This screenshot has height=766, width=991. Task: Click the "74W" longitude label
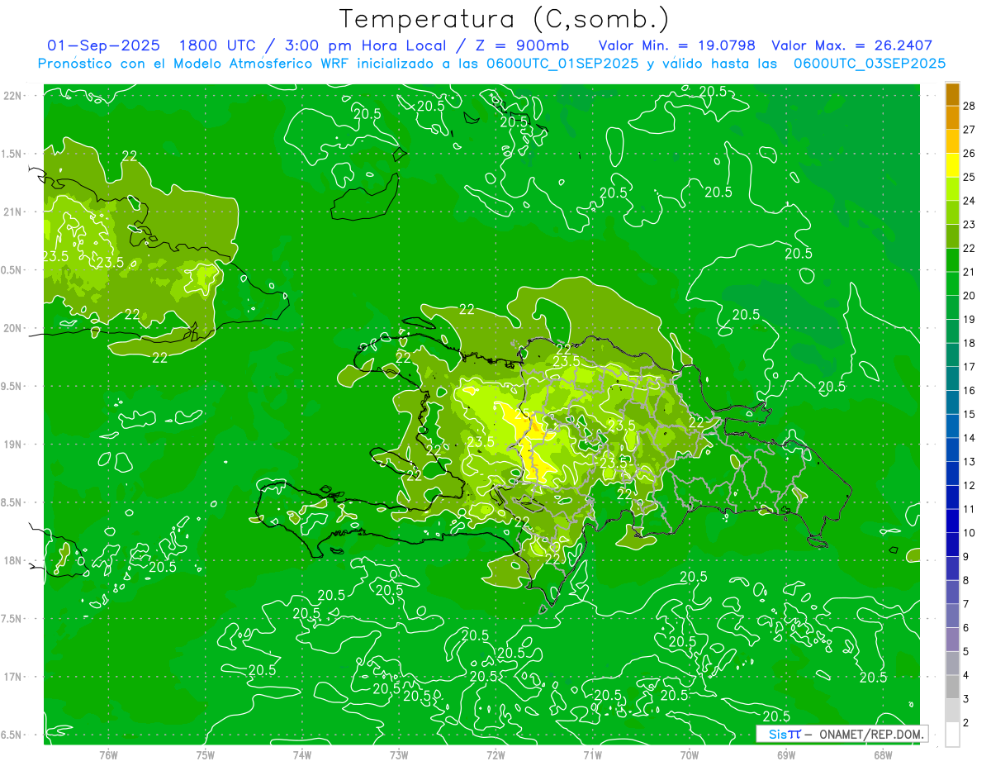tap(302, 755)
